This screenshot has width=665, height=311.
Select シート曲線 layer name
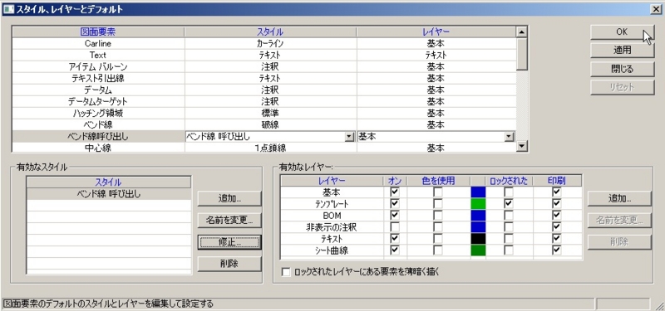[332, 250]
